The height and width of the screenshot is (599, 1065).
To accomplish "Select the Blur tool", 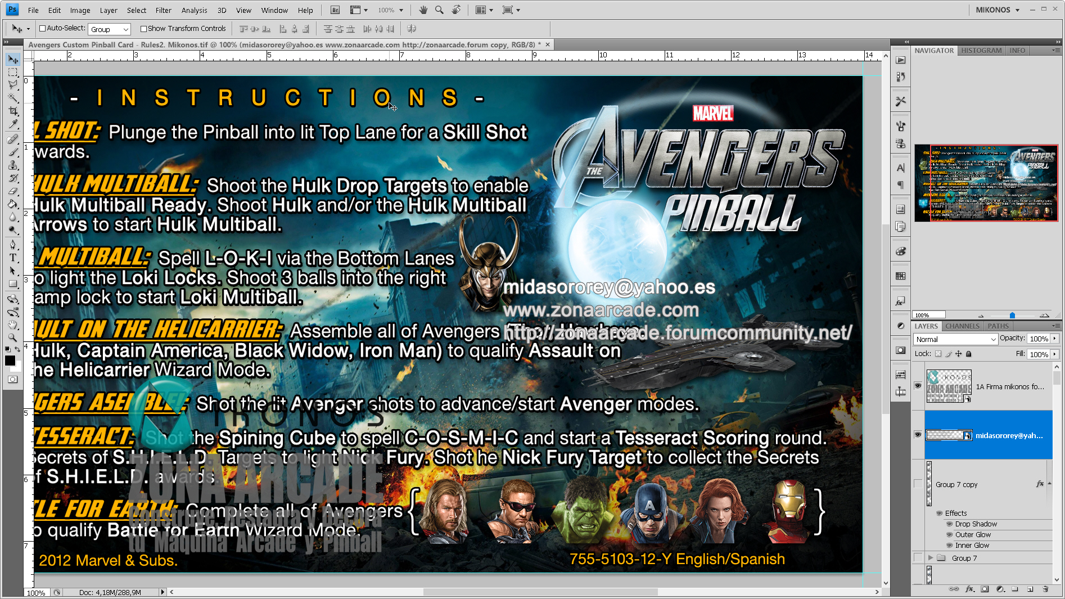I will 13,217.
